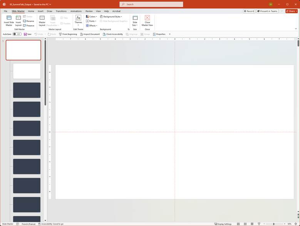Open Animations tab

coord(76,11)
